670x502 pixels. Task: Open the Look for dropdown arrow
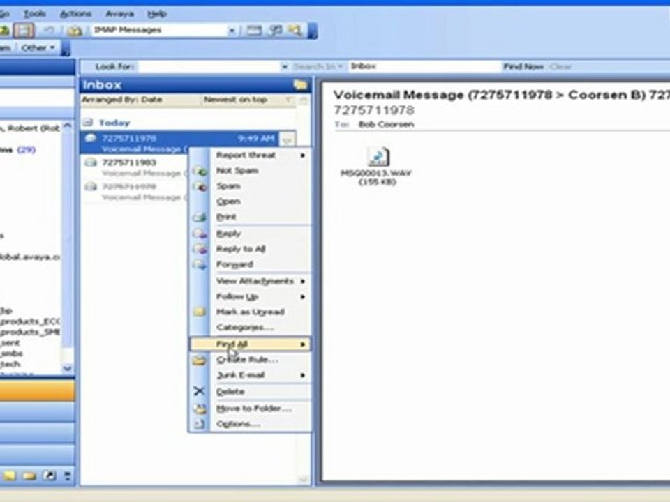285,67
